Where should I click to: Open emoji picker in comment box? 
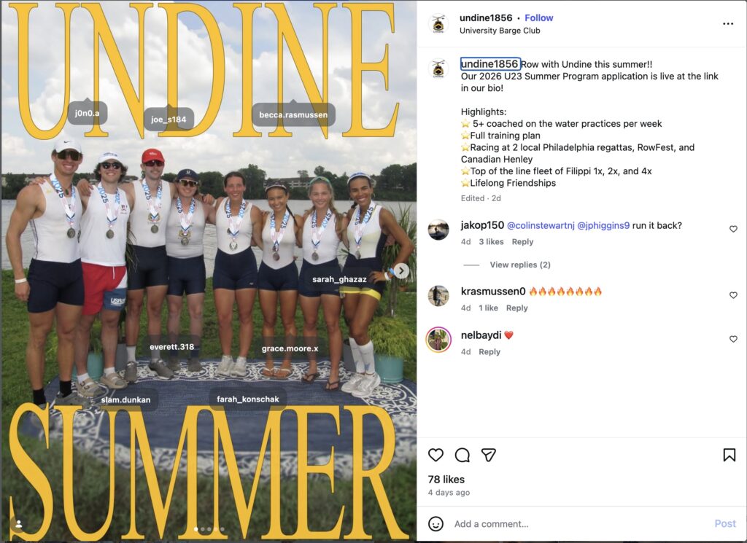pos(436,524)
